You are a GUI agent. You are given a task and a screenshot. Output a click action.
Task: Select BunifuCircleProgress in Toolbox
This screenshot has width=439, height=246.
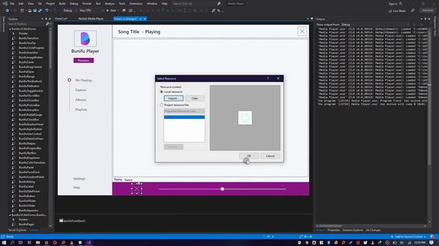32,48
